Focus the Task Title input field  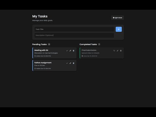[x=74, y=29]
